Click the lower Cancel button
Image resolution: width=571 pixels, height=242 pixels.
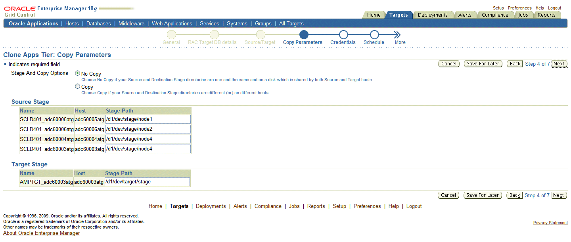pyautogui.click(x=448, y=195)
